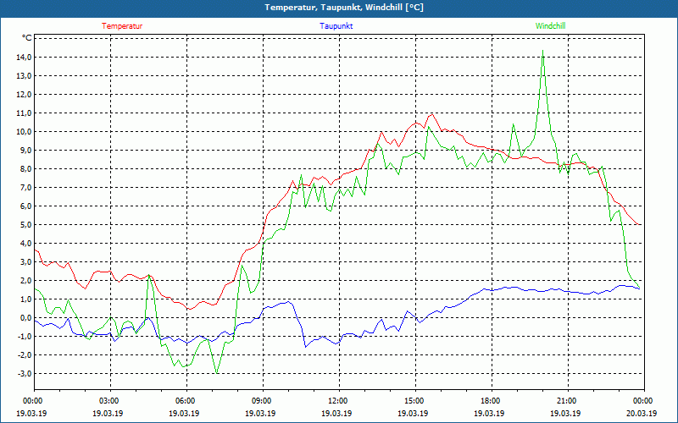Click the 15:00 time axis label
This screenshot has height=423, width=678.
415,400
